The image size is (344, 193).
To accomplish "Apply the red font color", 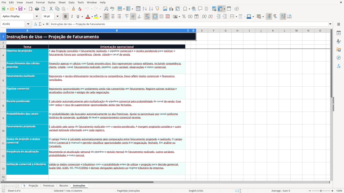I will (x=88, y=17).
